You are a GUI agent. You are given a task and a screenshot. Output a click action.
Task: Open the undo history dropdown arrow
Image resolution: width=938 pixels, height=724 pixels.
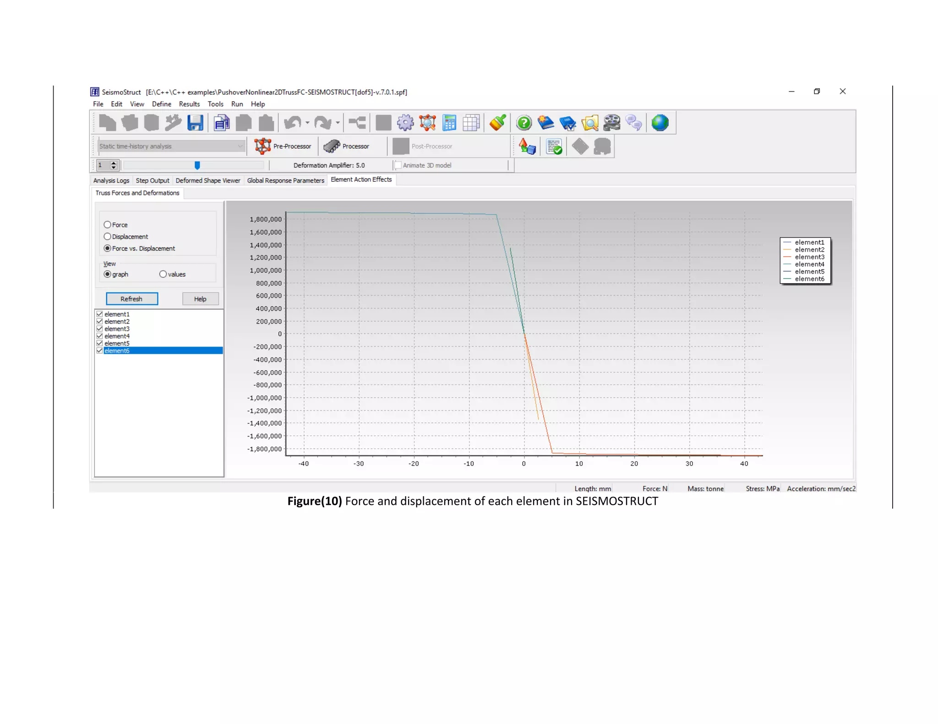[x=307, y=123]
